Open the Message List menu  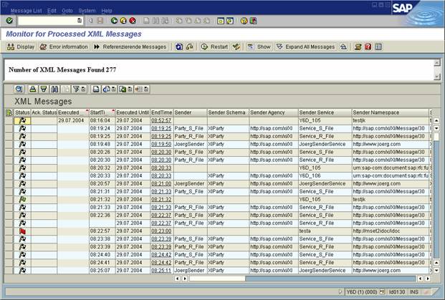(26, 11)
